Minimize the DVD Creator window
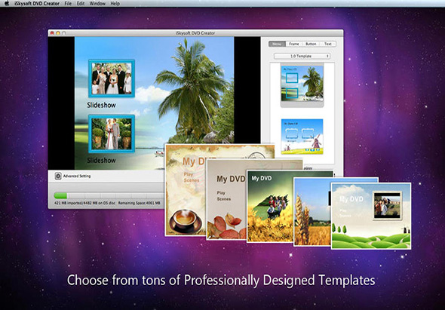The width and height of the screenshot is (445, 310). tap(58, 33)
